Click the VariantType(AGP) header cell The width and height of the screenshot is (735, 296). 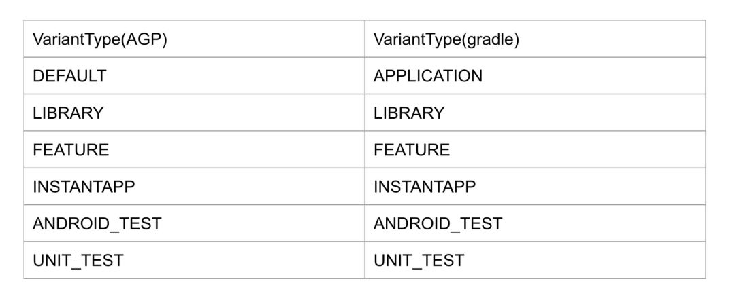point(100,39)
